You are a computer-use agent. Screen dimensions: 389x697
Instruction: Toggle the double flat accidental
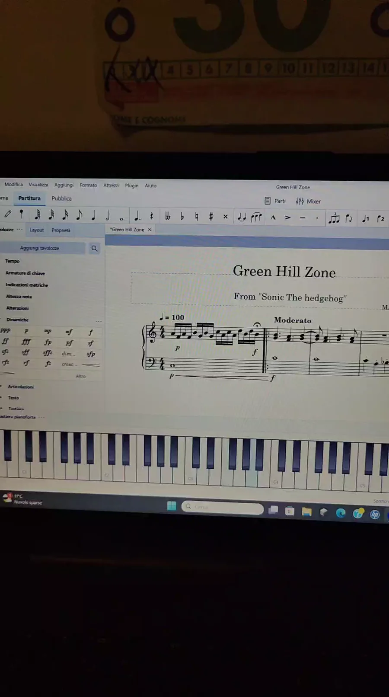tap(168, 216)
